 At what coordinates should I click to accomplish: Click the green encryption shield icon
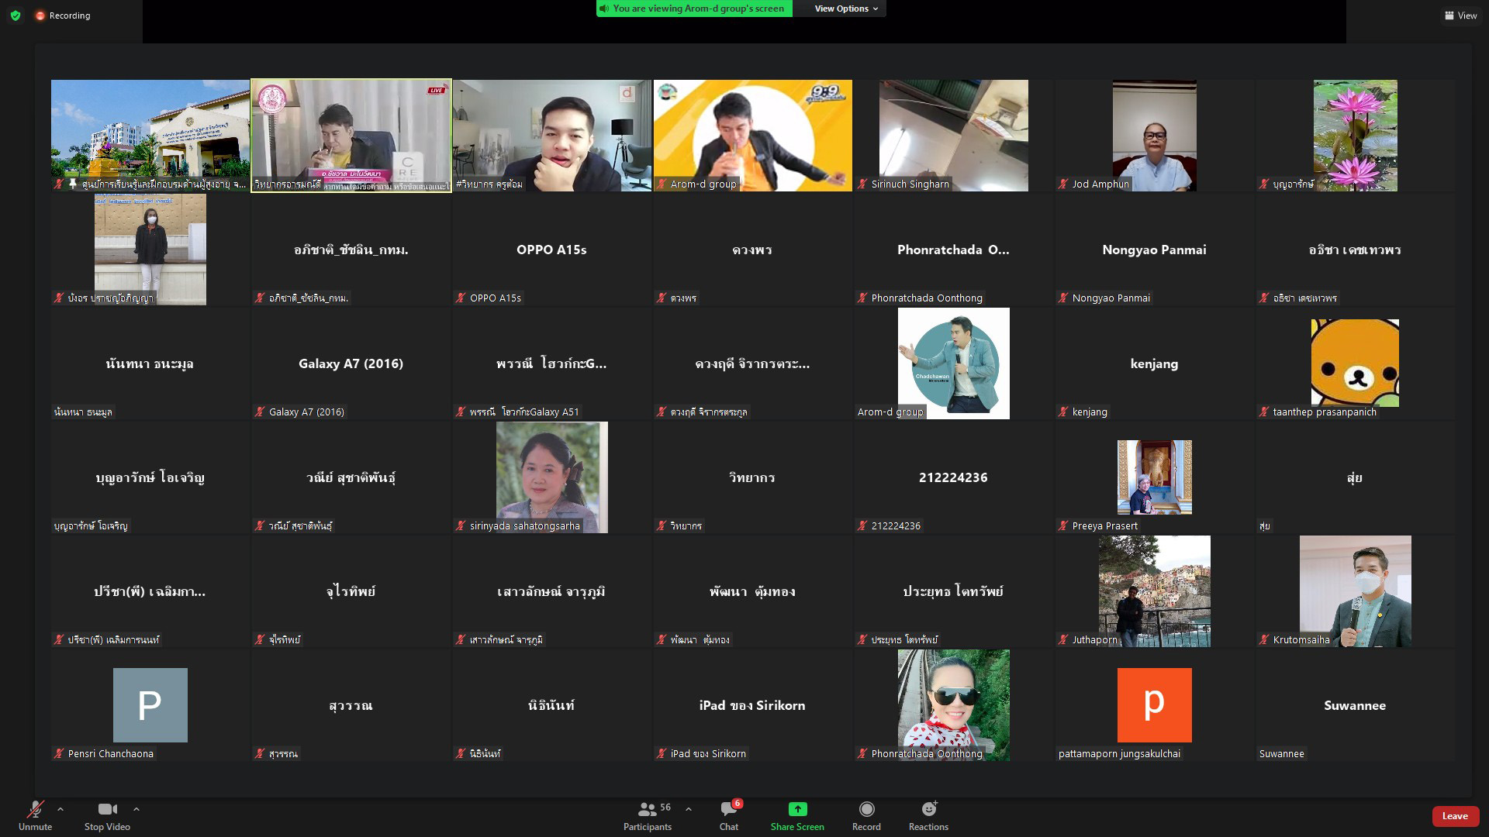tap(16, 15)
